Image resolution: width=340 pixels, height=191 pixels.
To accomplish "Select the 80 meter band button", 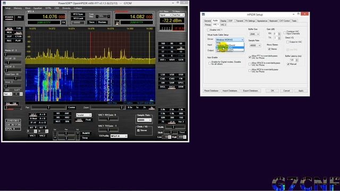I will point(172,44).
